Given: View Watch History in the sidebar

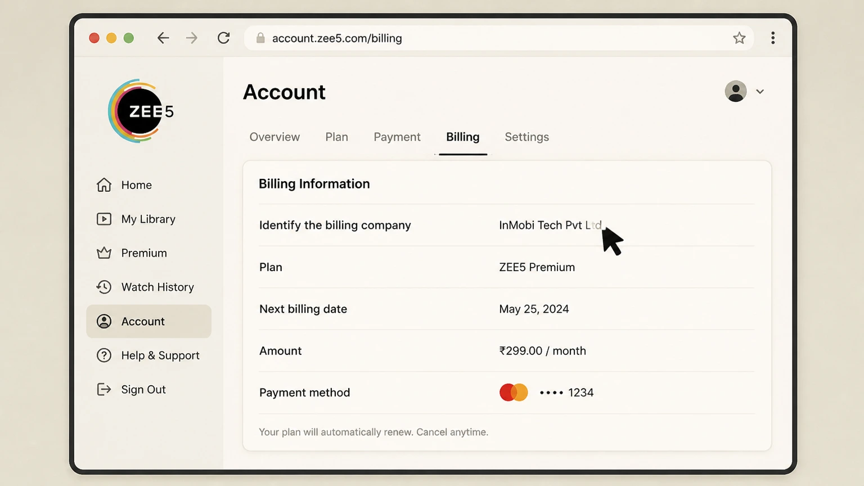Looking at the screenshot, I should tap(157, 287).
